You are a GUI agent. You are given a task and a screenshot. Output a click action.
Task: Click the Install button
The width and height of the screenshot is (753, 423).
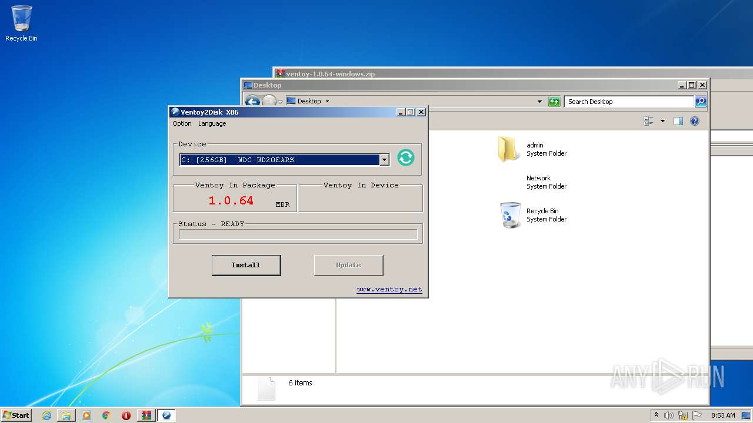pos(246,265)
